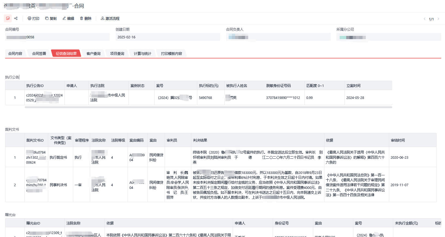Click the 删除 delete button
The width and height of the screenshot is (445, 237).
[86, 18]
